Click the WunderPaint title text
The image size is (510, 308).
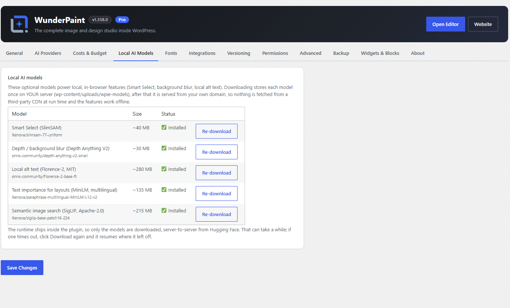[60, 20]
